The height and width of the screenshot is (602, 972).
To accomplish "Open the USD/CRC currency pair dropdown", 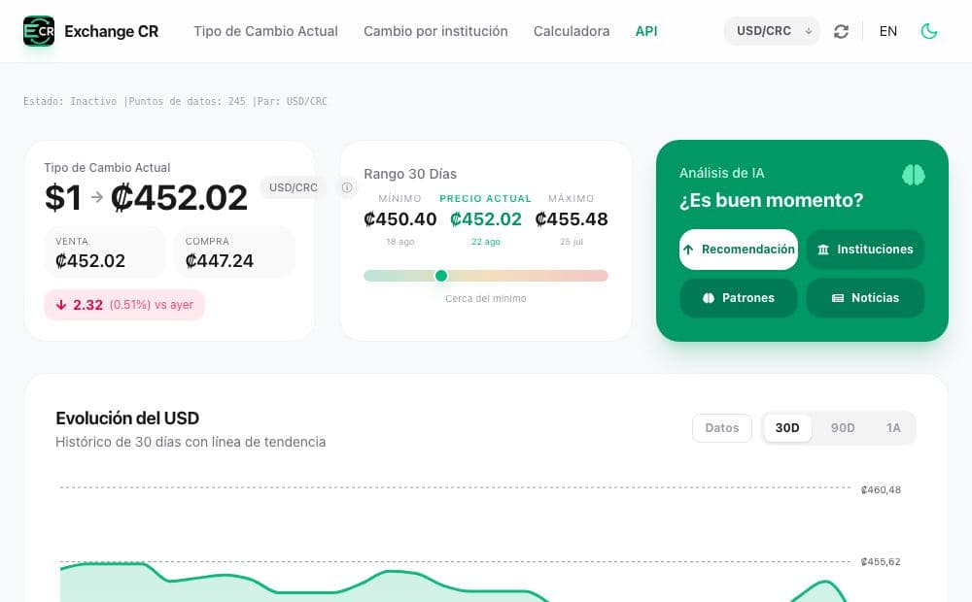I will (772, 31).
